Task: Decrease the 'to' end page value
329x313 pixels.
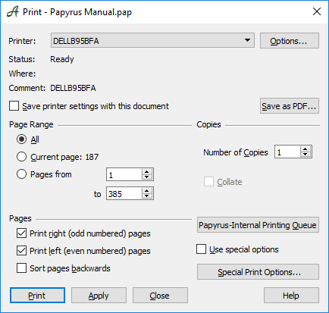Action: [x=147, y=196]
